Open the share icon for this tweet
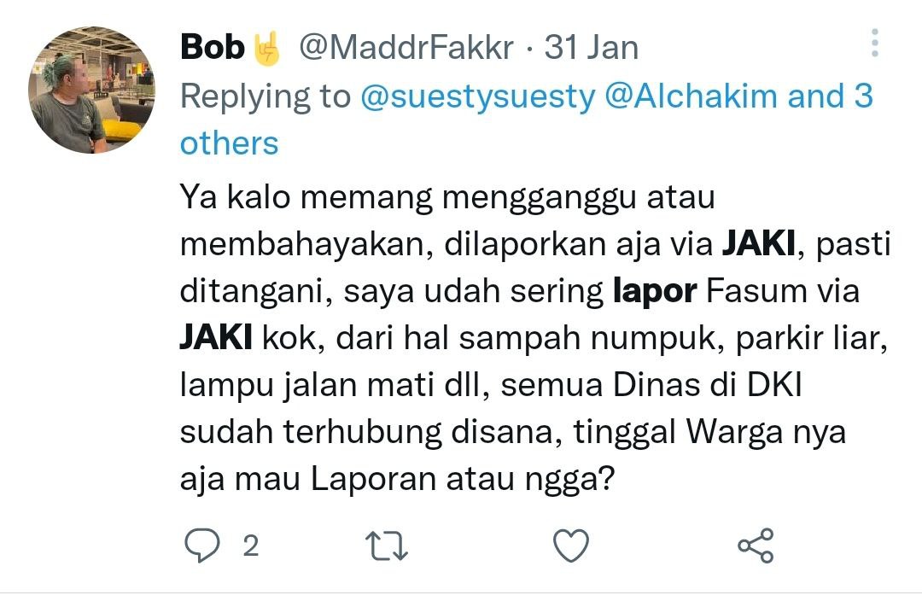 point(756,546)
